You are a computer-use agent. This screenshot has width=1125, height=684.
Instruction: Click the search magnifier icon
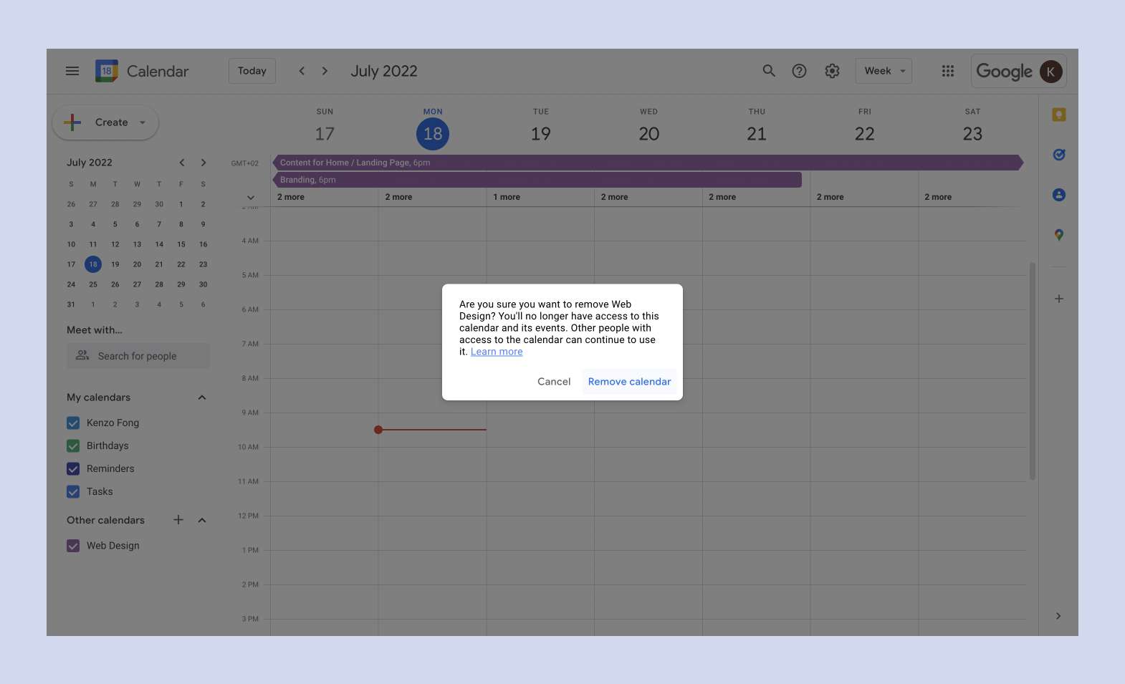(769, 71)
